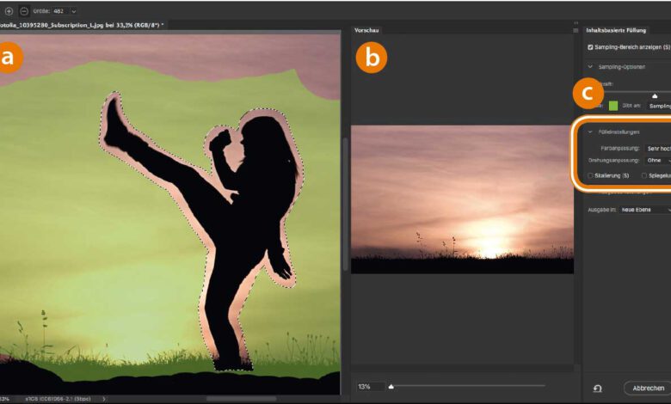Select the subtract-from-sampling-area minus brush icon

[24, 11]
